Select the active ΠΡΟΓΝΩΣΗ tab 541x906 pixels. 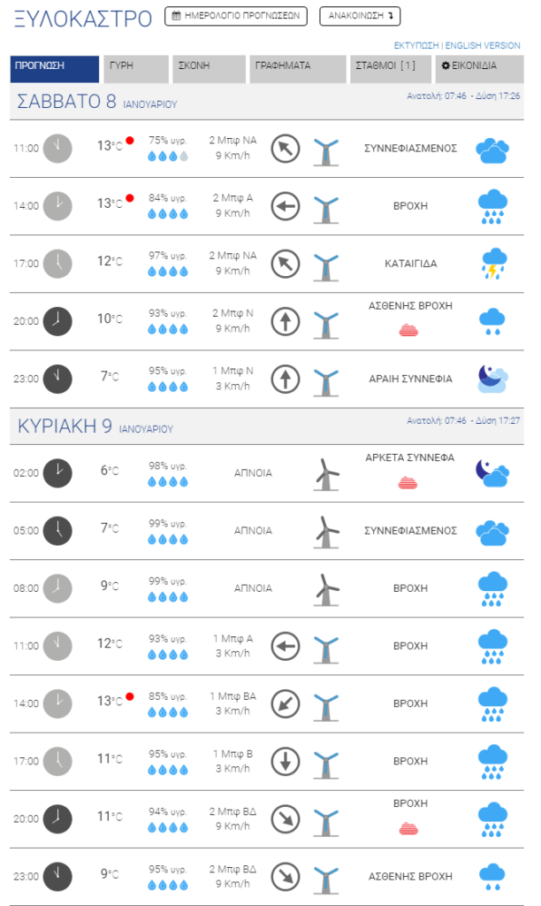[54, 69]
